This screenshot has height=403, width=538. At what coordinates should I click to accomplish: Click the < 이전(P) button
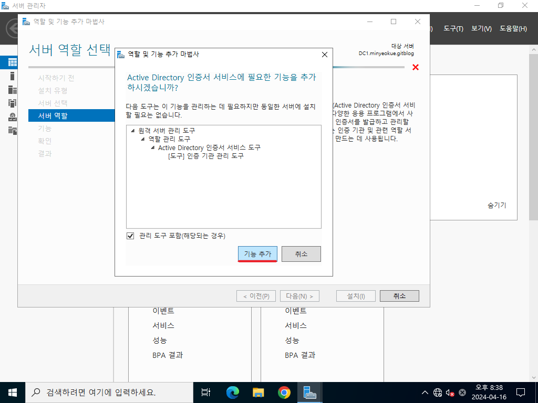[x=256, y=296]
